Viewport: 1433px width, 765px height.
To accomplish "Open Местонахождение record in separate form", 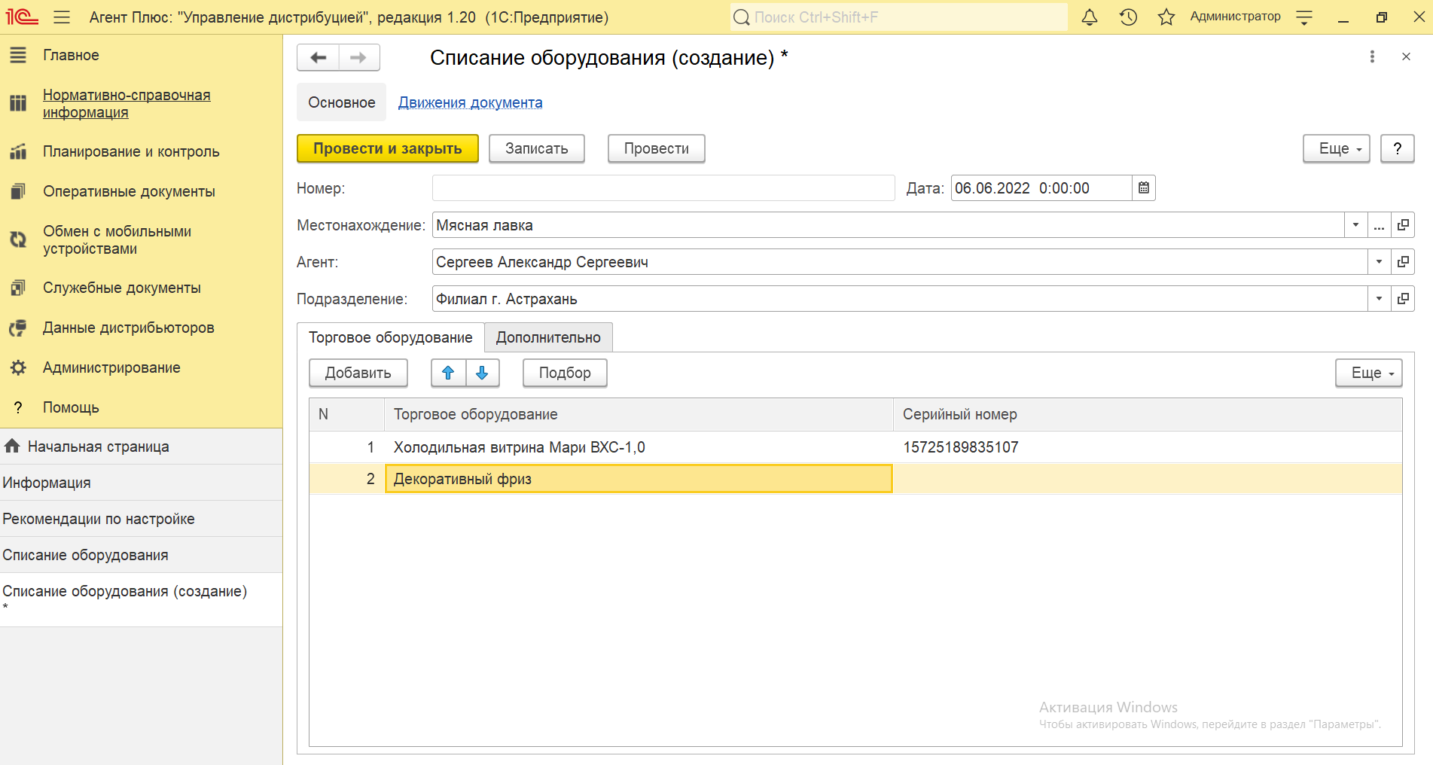I will [x=1403, y=225].
